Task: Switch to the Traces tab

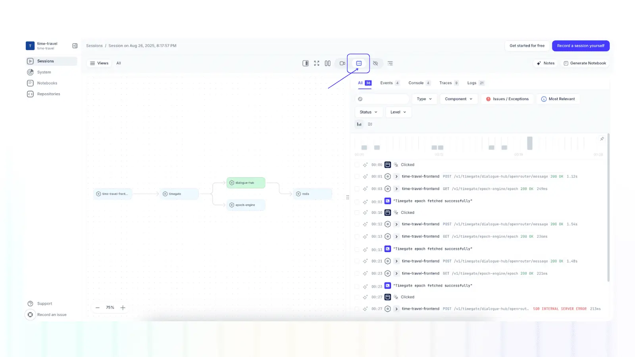Action: click(x=445, y=83)
